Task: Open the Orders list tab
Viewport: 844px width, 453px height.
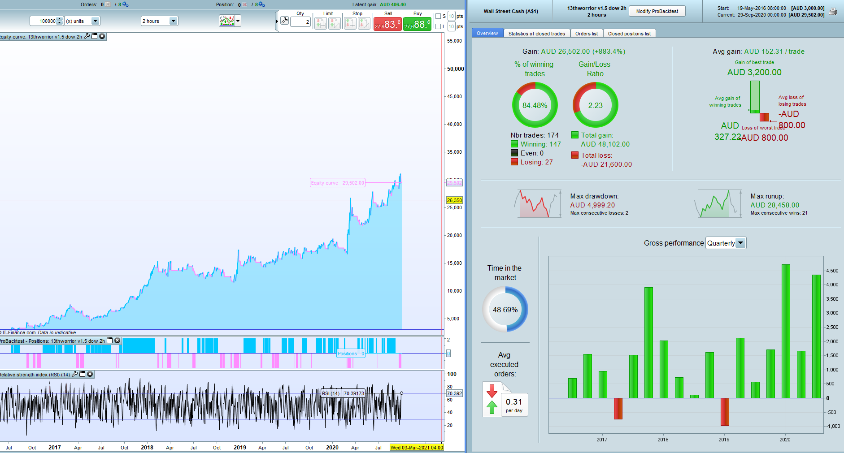Action: click(587, 34)
